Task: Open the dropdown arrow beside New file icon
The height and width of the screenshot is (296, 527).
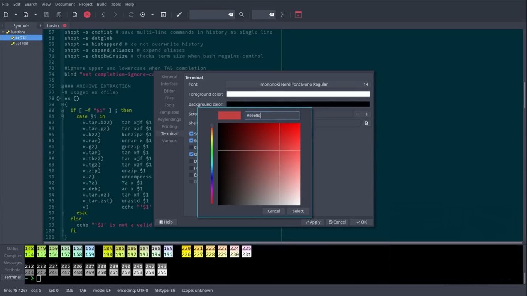Action: coord(16,15)
